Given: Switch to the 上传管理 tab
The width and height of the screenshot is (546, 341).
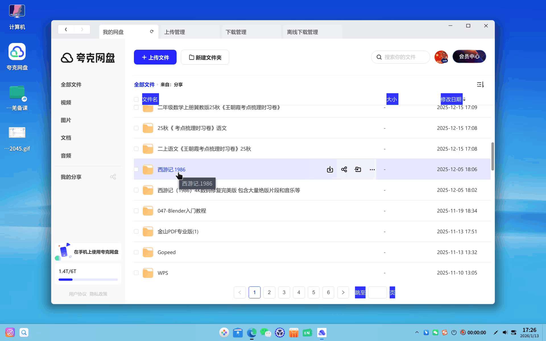Looking at the screenshot, I should (175, 32).
